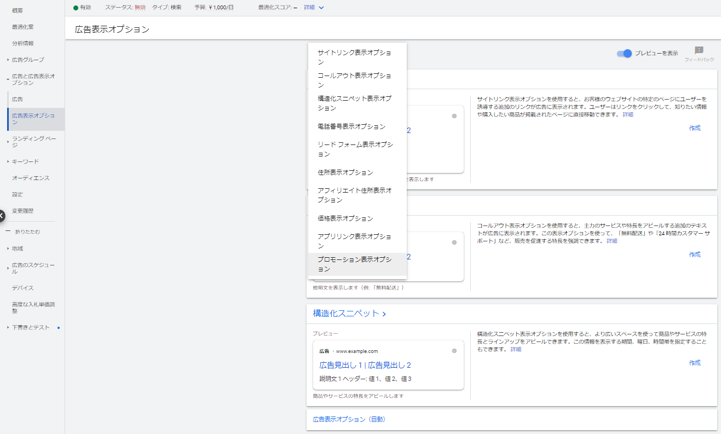Select 住所表示オプション from the menu

pyautogui.click(x=357, y=172)
